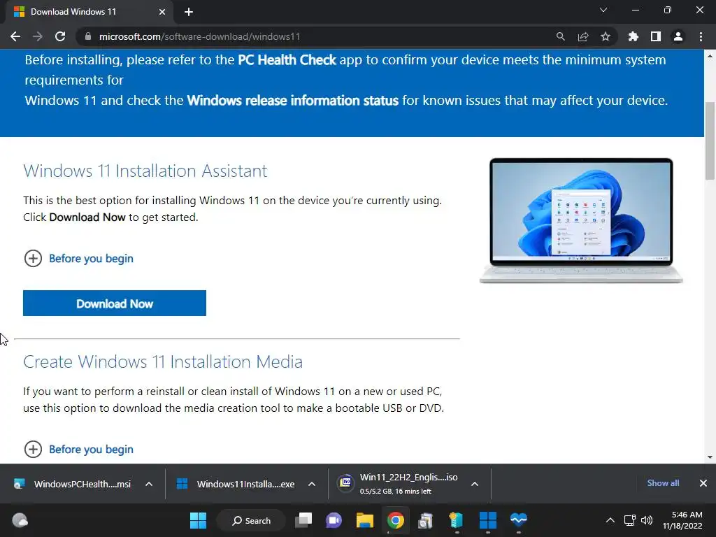The height and width of the screenshot is (537, 716).
Task: Click the Windows 11 Installation Assistant heading
Action: (145, 171)
